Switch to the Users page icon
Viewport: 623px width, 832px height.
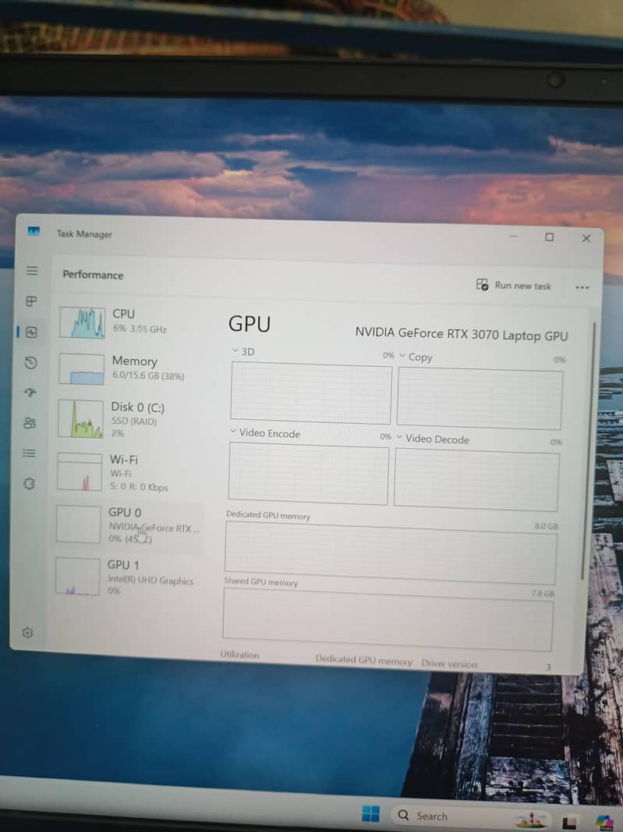pos(30,423)
